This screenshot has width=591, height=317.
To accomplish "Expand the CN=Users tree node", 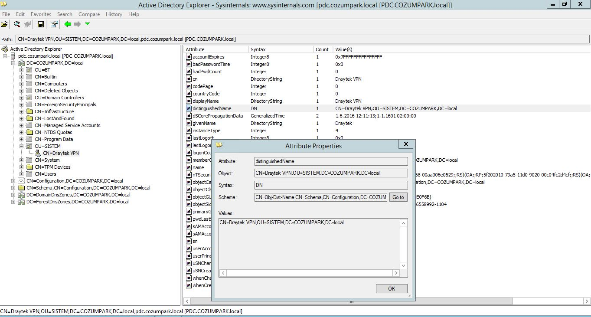I will [x=22, y=174].
